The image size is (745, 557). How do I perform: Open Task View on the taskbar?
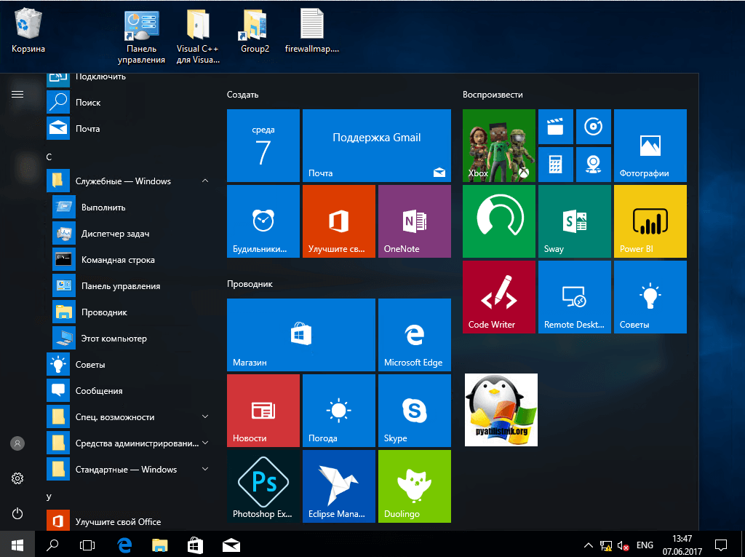[x=87, y=545]
